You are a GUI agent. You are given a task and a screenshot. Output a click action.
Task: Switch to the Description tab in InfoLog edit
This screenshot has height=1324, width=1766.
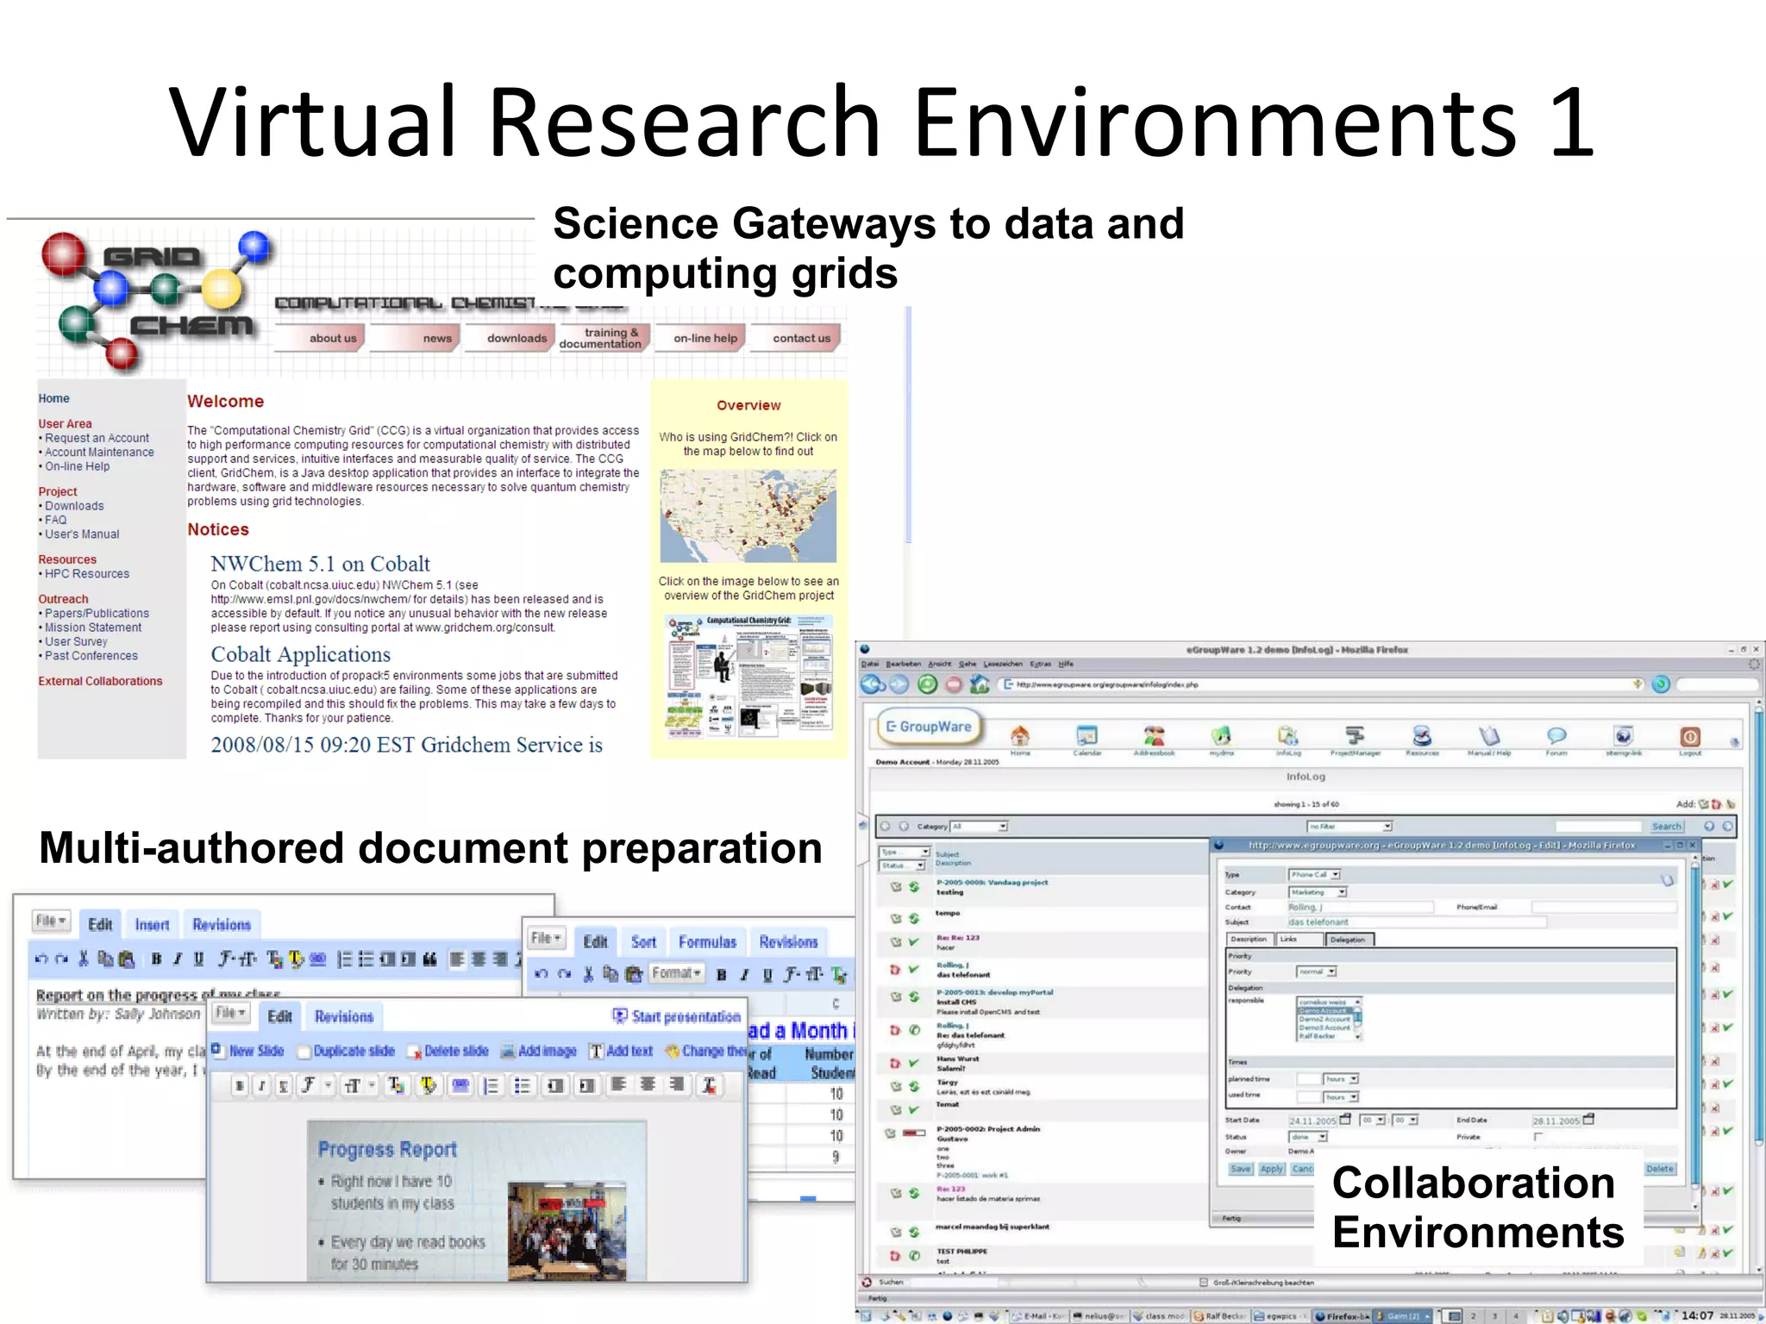point(1249,939)
